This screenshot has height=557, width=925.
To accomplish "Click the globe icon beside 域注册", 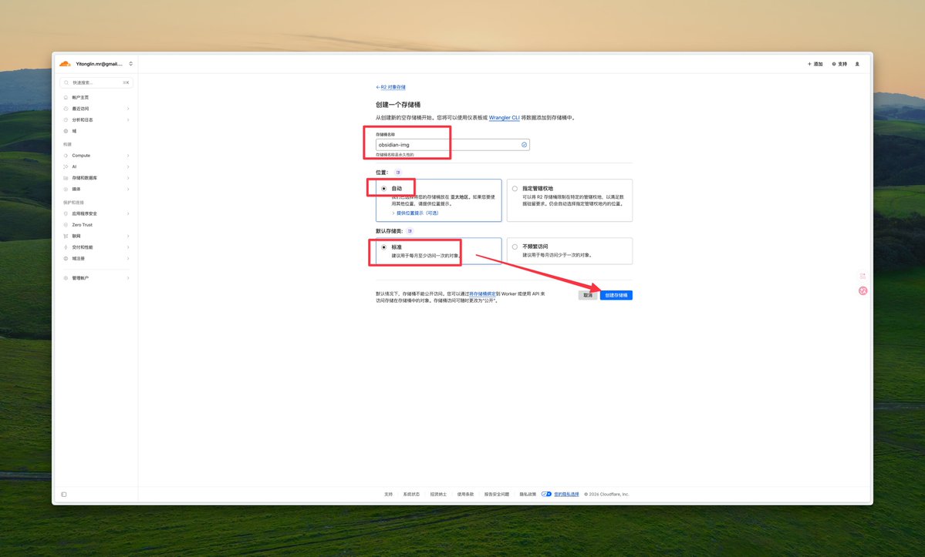I will (66, 259).
